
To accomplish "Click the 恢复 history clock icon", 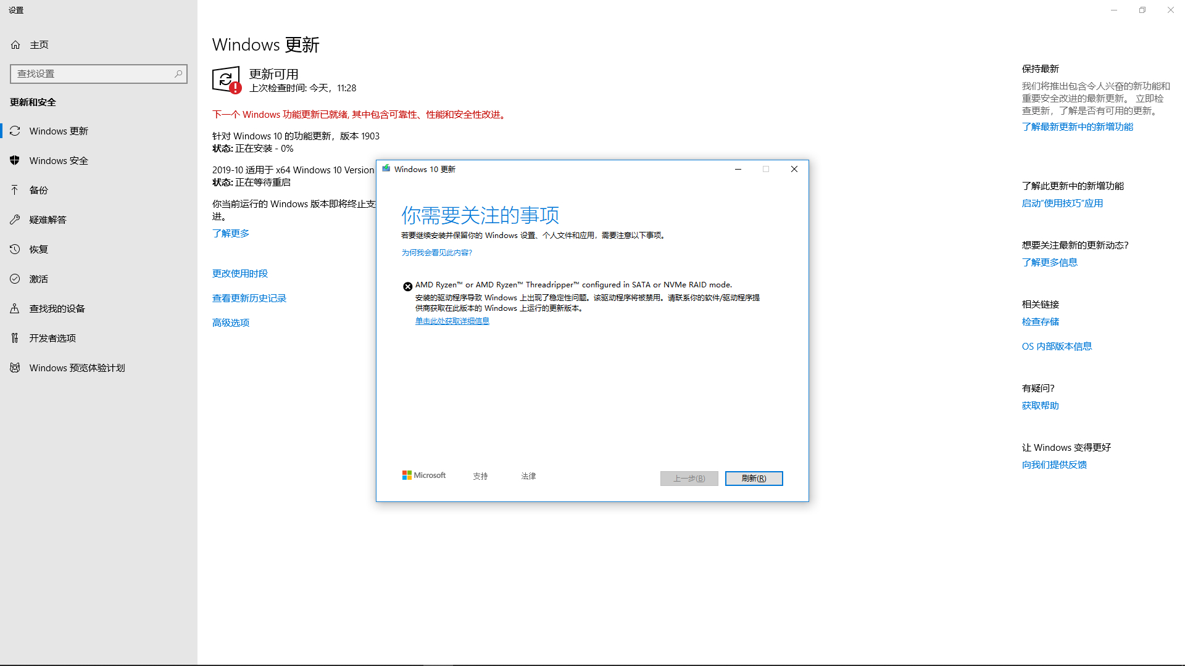I will [x=15, y=250].
